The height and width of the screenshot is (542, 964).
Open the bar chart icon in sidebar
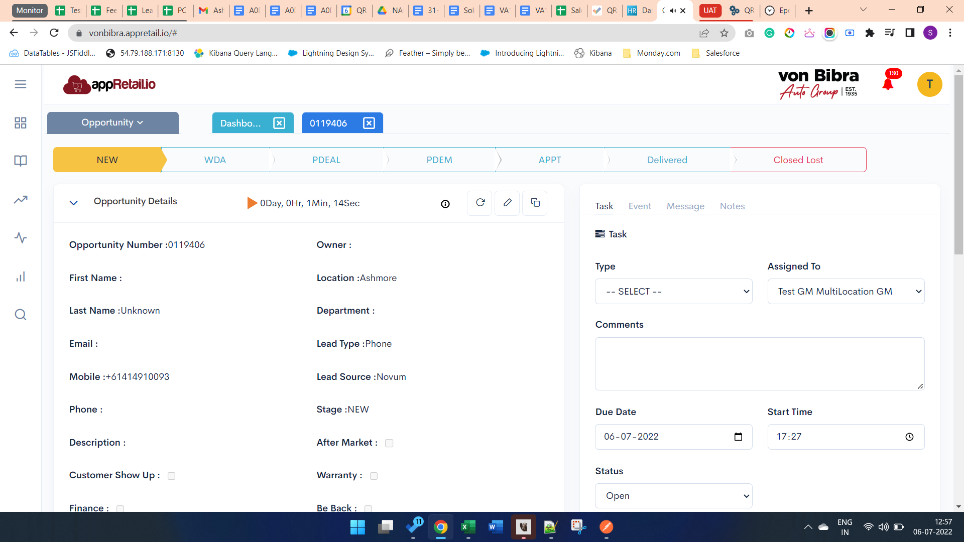click(x=21, y=277)
